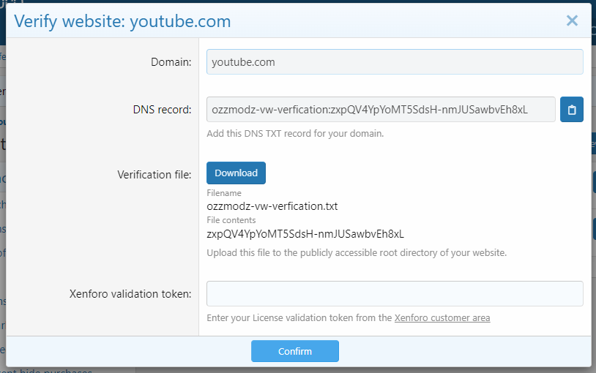
Task: Close the Verify website dialog
Action: point(572,20)
